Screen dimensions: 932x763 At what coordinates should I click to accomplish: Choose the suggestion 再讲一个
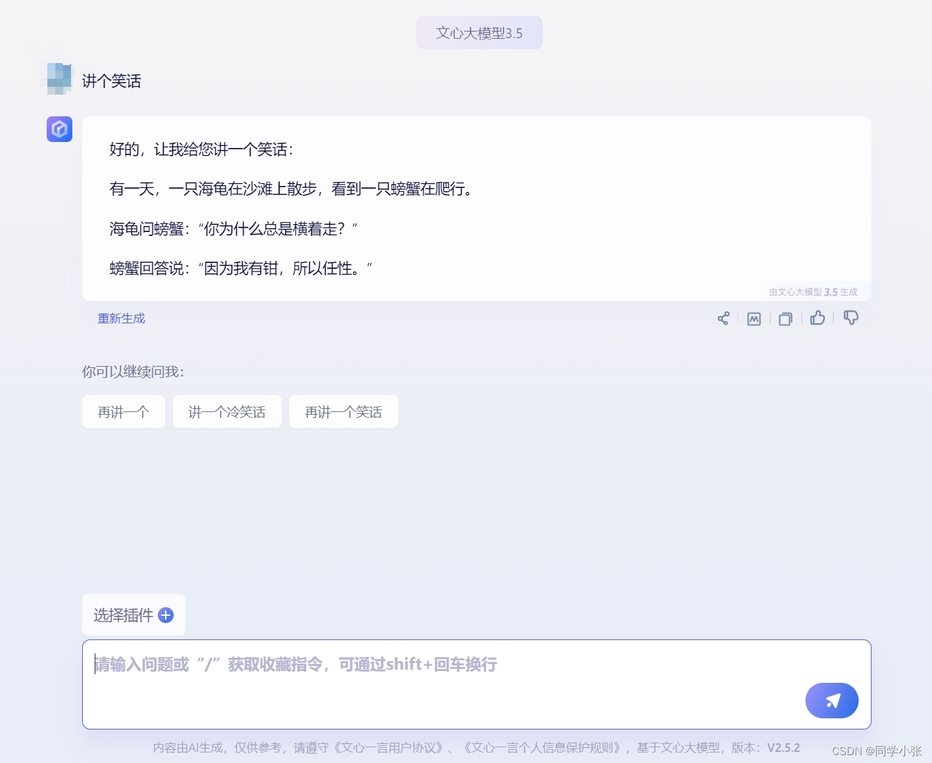tap(124, 412)
